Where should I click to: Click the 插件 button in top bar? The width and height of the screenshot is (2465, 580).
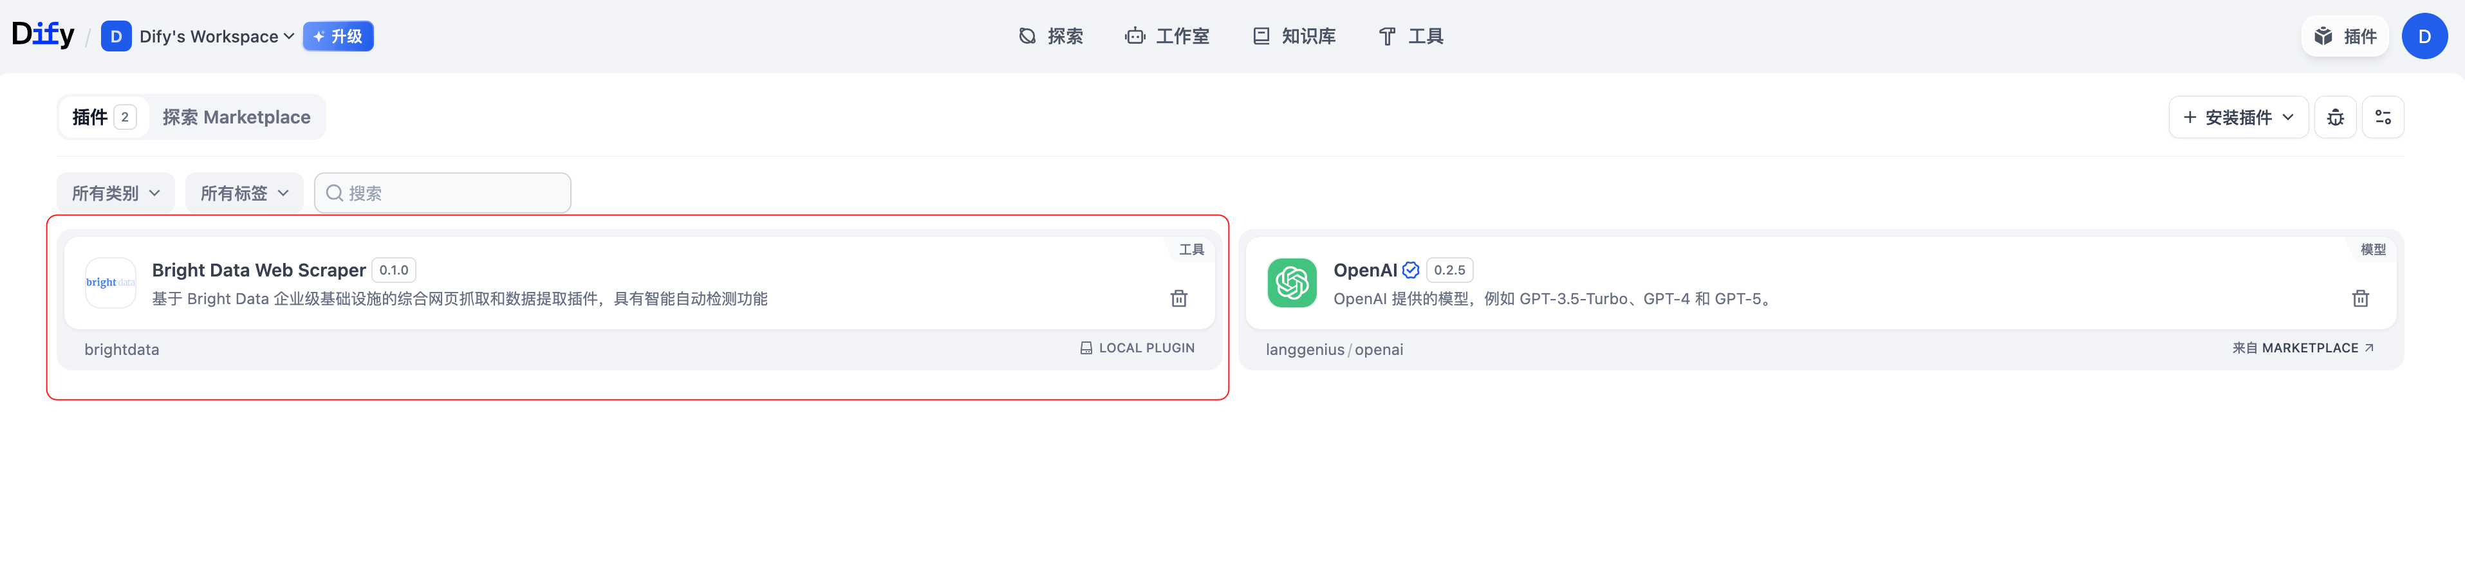click(x=2345, y=36)
